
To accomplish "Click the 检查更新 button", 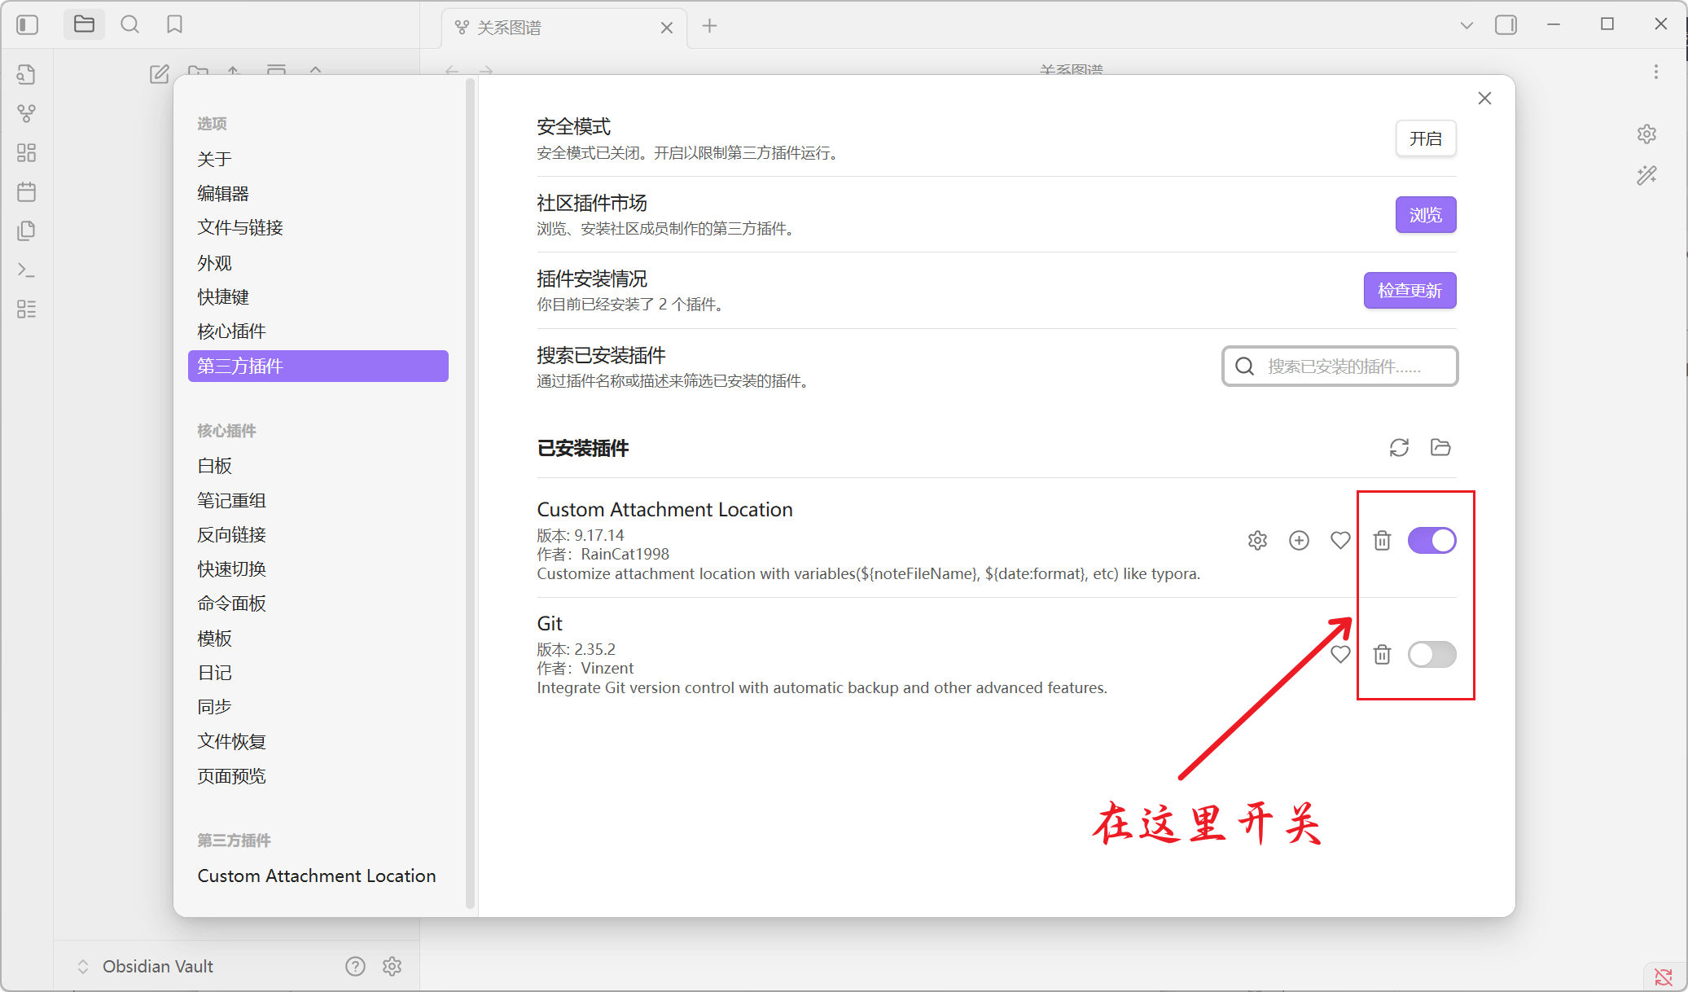I will [1410, 291].
